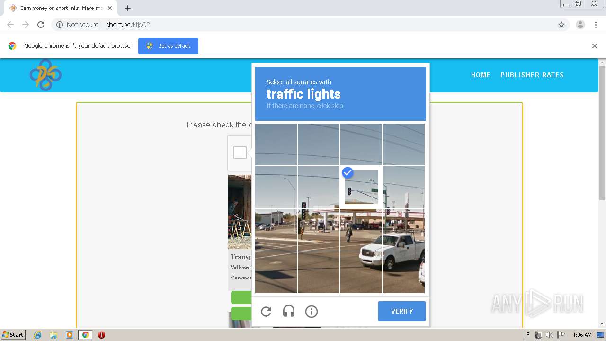Click the 4:06 AM system clock
Screen dimensions: 606x341
582,335
